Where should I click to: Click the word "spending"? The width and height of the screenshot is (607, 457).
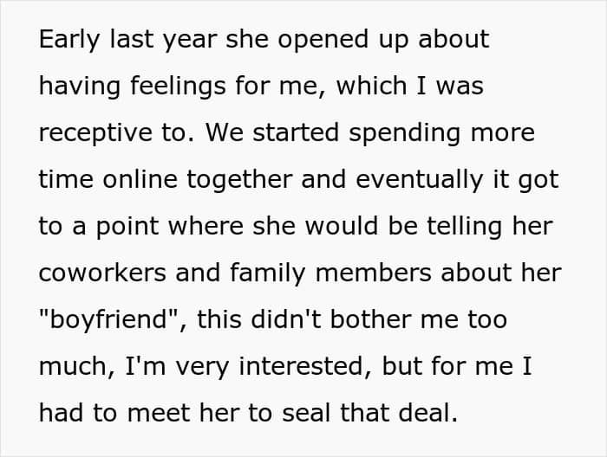pyautogui.click(x=405, y=133)
